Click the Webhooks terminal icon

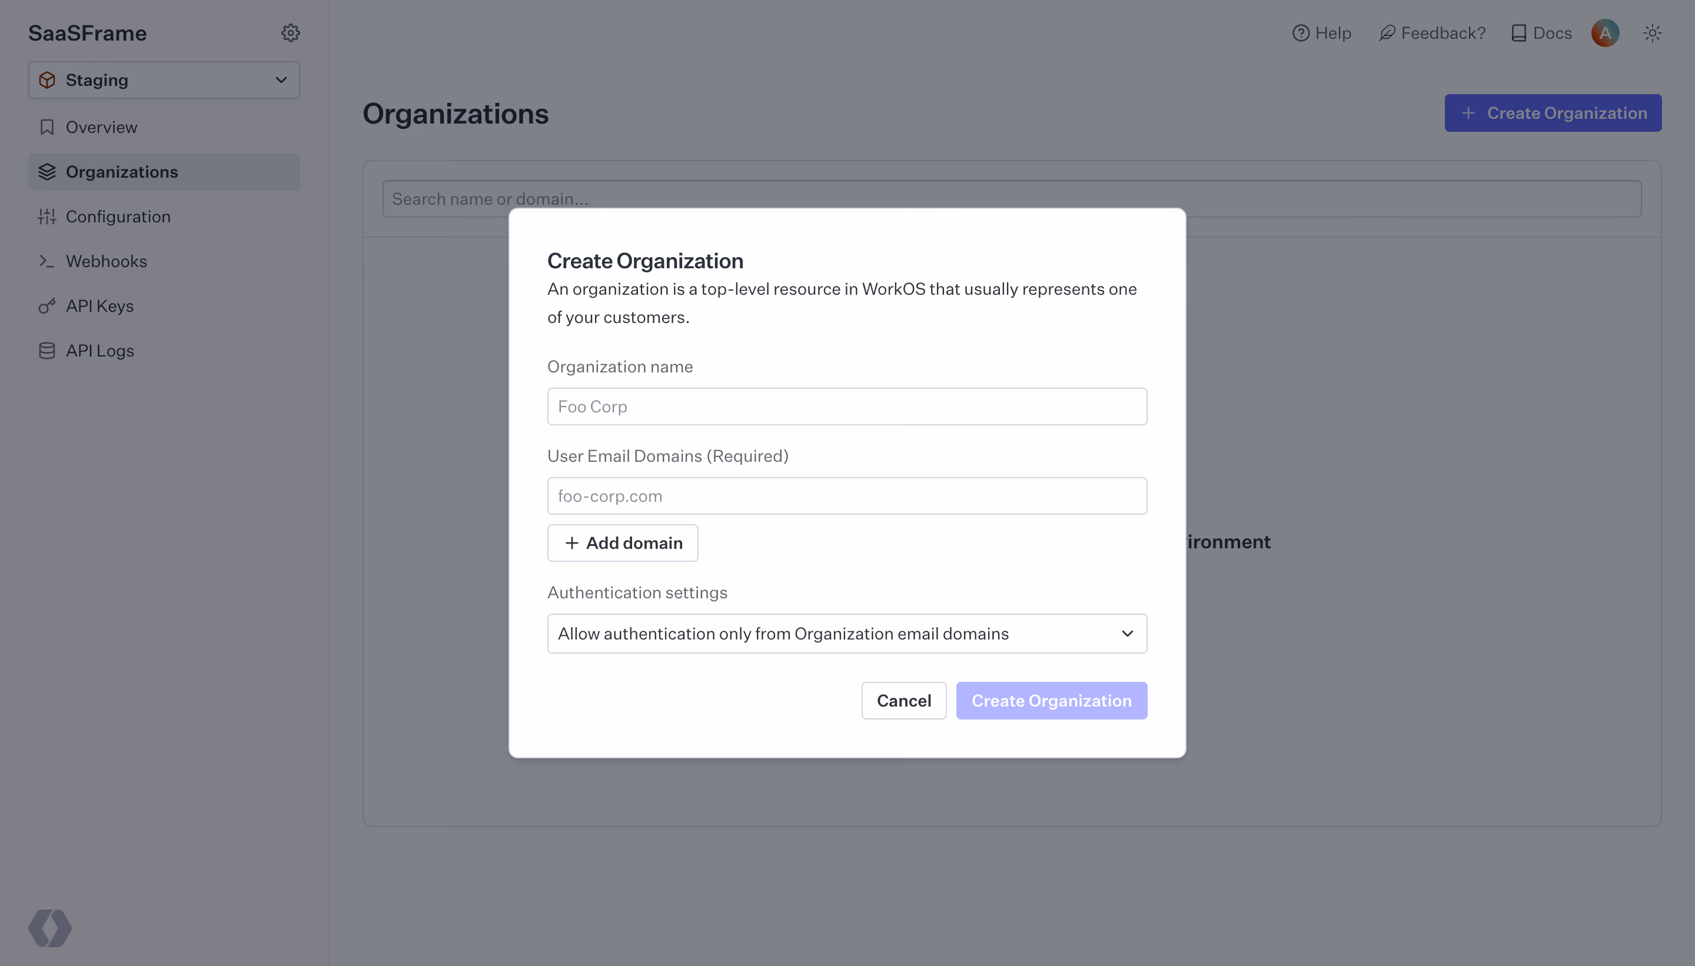(x=47, y=261)
